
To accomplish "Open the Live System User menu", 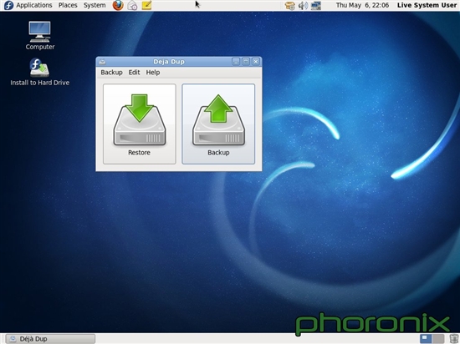I will pos(427,5).
